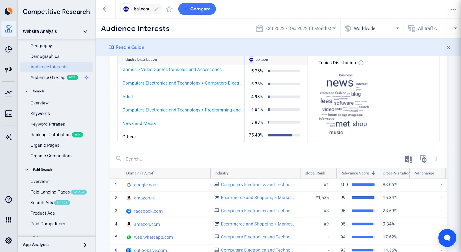Open the Read a Guide link
461x252 pixels.
pos(126,47)
